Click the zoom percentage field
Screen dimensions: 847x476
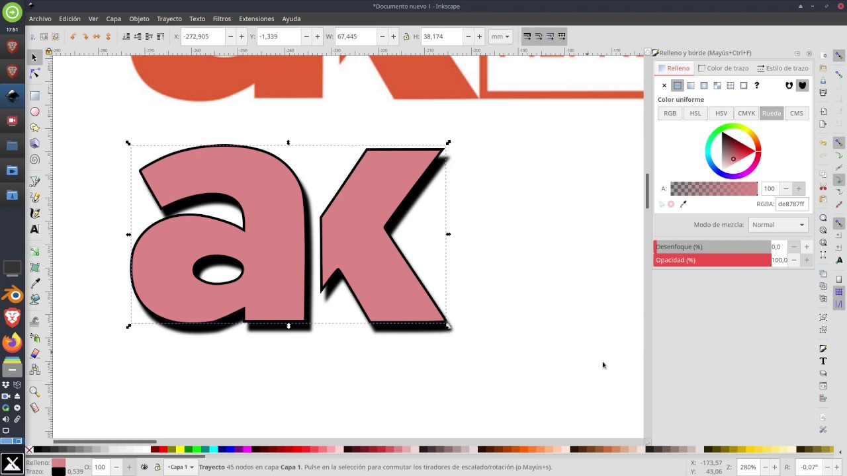[748, 467]
